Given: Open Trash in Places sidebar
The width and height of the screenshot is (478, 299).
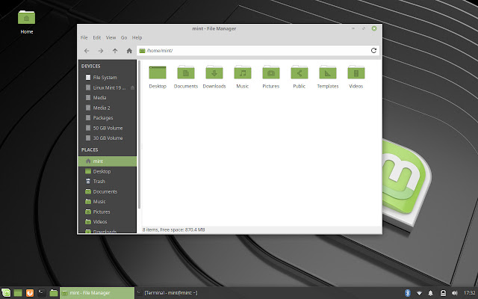Looking at the screenshot, I should click(108, 181).
